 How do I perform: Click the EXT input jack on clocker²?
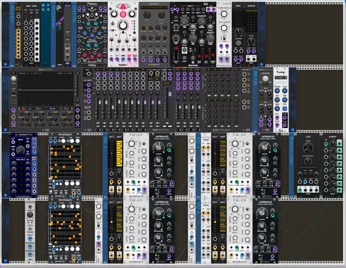[13, 142]
